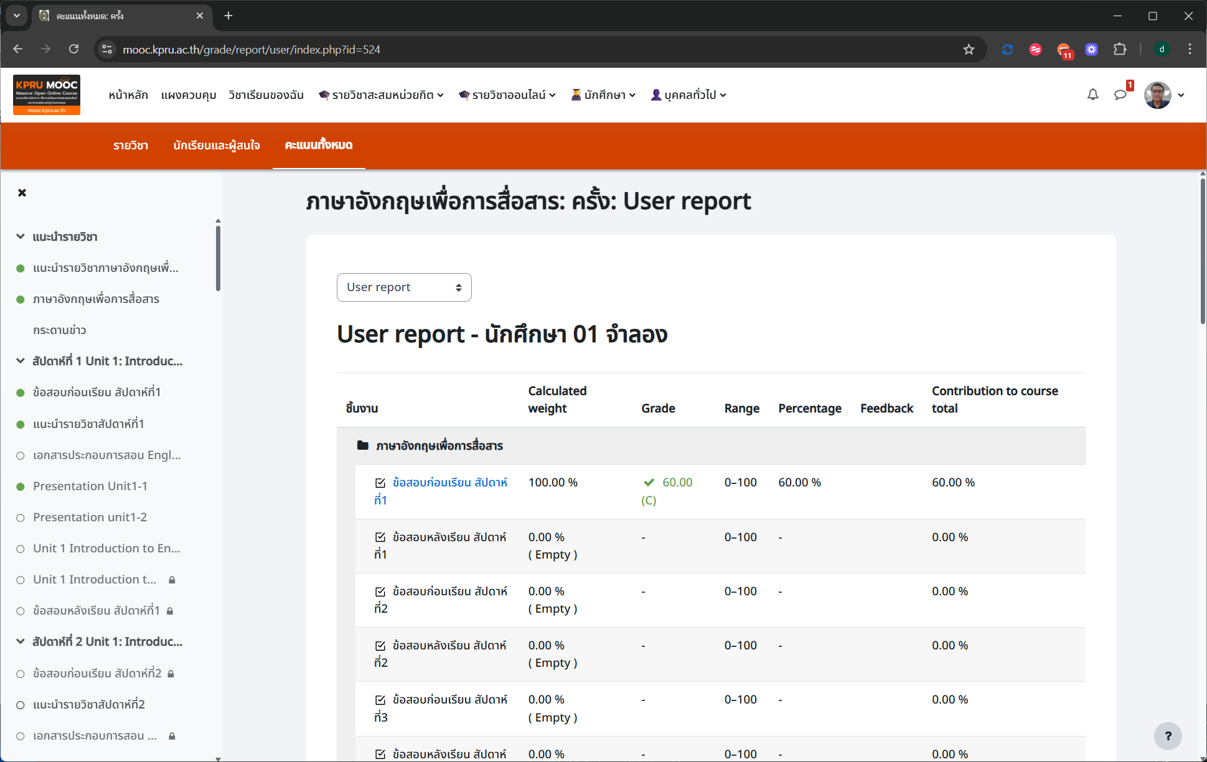Open the ข้อสอบก่อนเรียน สัปดาห์ที่1 quiz link
This screenshot has width=1207, height=762.
[449, 483]
